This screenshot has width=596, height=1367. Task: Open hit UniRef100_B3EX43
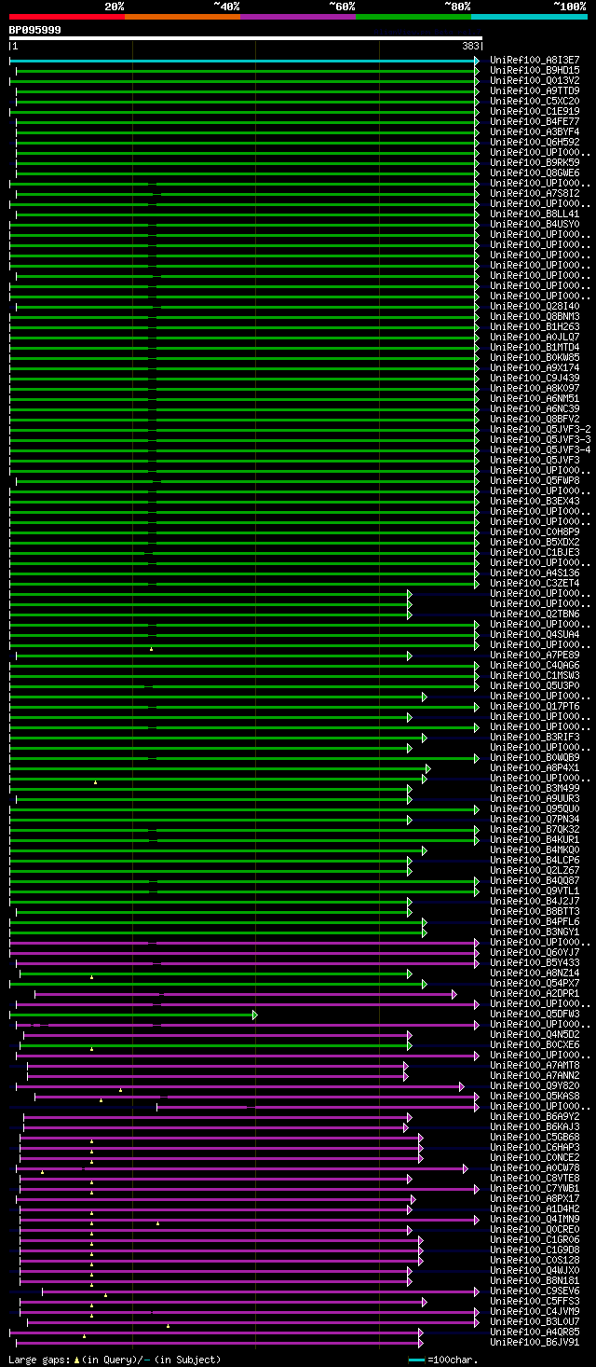tap(535, 501)
